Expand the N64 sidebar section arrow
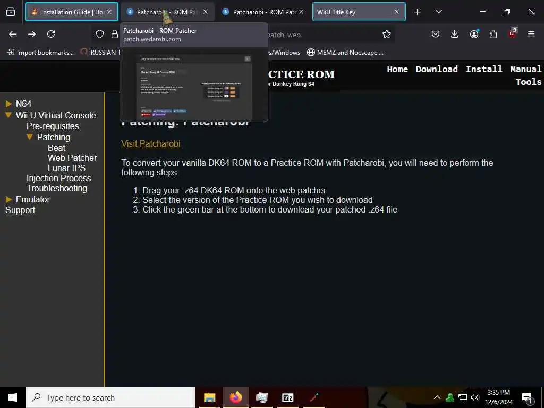Screen dimensions: 544x408 (8, 104)
